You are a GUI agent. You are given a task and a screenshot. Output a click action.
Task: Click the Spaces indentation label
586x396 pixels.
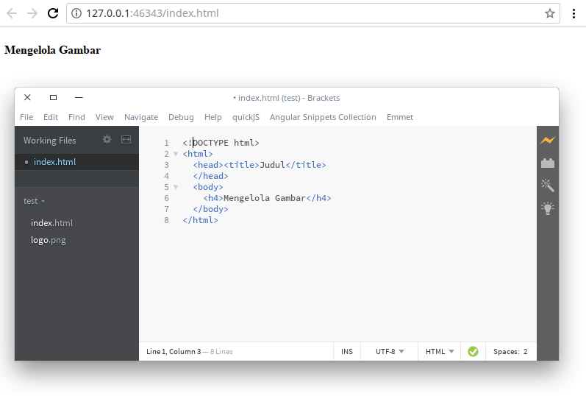coord(506,351)
